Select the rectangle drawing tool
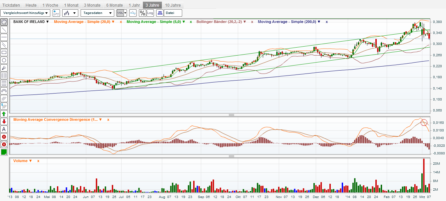This screenshot has height=201, width=446. 4,53
